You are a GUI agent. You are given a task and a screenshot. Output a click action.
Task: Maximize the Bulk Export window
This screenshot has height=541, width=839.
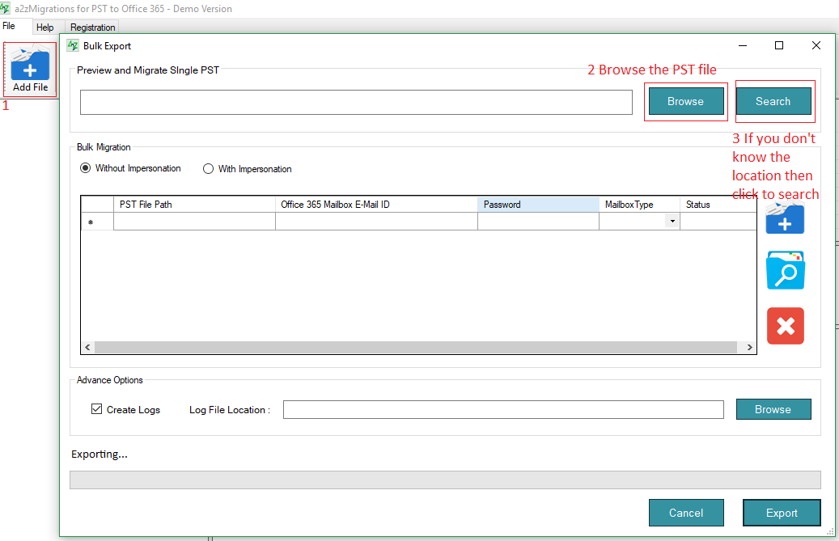tap(779, 45)
